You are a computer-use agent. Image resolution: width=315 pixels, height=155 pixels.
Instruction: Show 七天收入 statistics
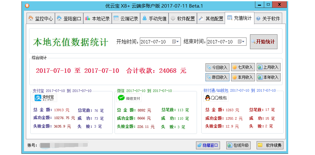click(243, 67)
